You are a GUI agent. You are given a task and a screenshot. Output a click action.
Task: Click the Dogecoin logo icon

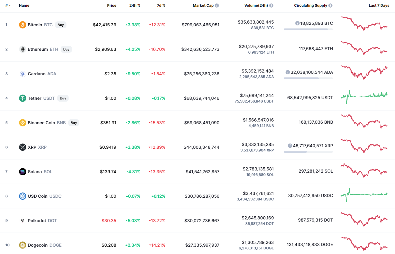(23, 245)
